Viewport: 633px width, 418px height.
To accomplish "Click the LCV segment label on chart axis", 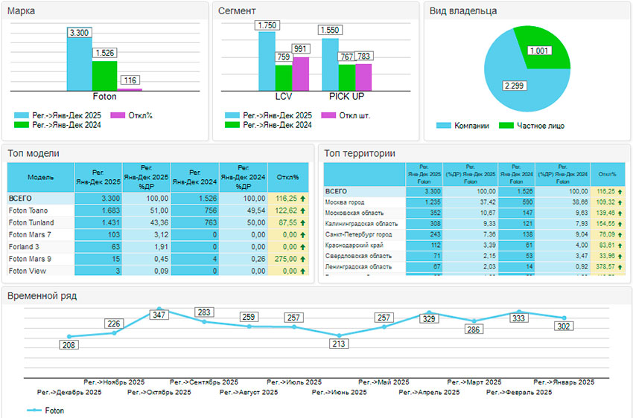I will point(283,97).
